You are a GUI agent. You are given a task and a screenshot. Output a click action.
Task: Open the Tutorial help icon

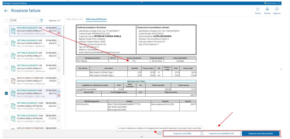[258, 9]
